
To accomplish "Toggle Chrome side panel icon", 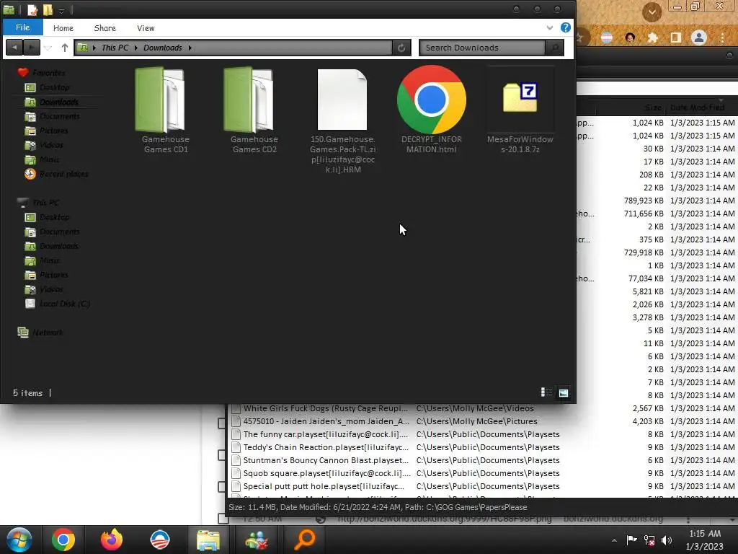I will coord(676,38).
